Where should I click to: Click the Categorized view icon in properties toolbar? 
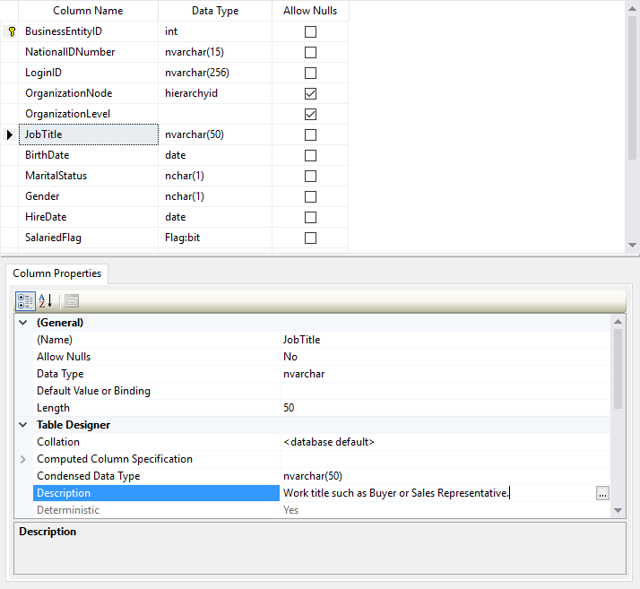click(x=25, y=301)
